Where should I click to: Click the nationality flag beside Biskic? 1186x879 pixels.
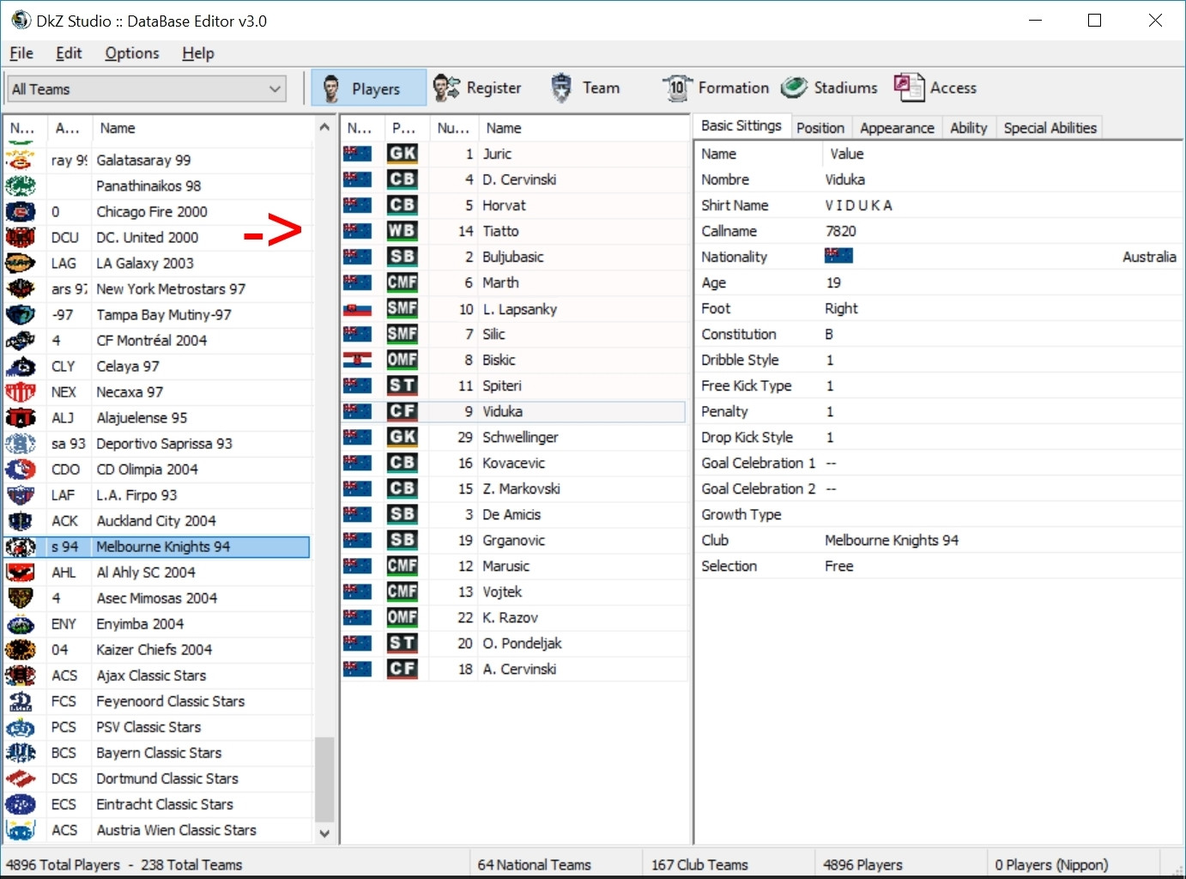[357, 361]
